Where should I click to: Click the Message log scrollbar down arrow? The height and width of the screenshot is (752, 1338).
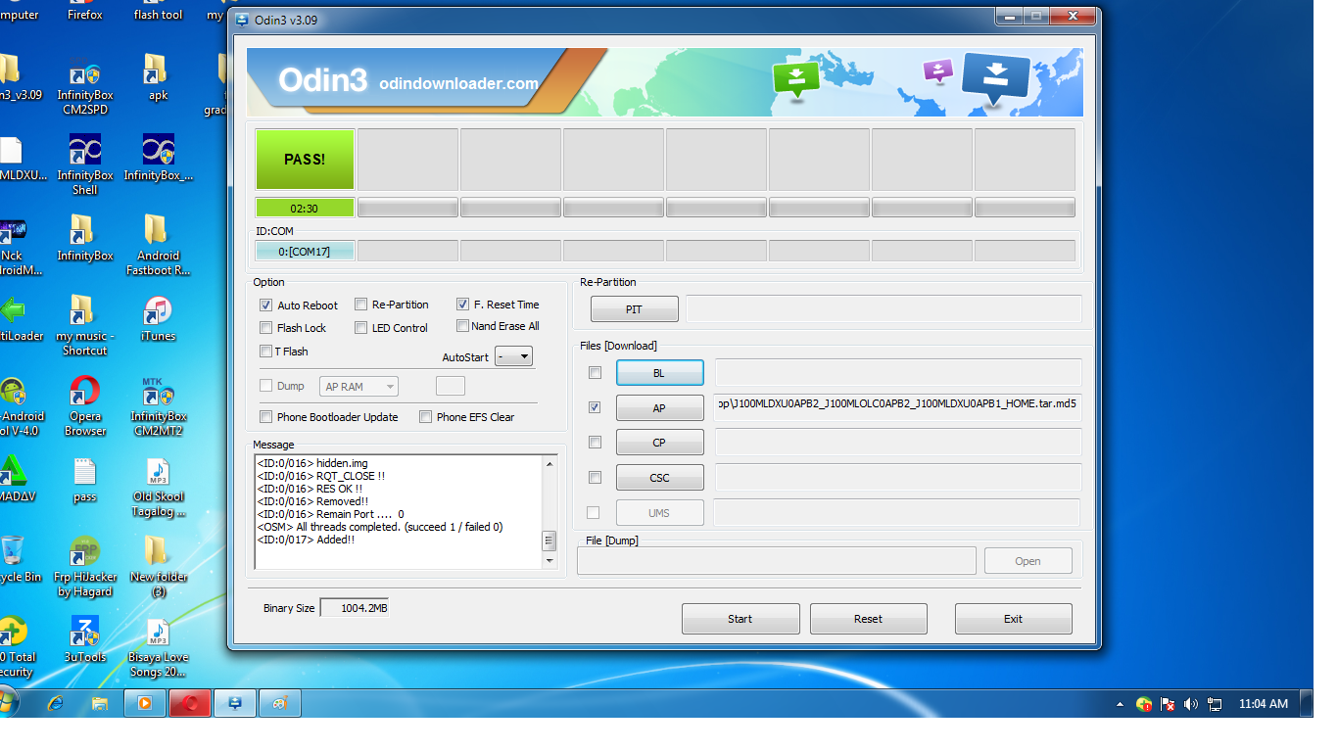pos(550,561)
